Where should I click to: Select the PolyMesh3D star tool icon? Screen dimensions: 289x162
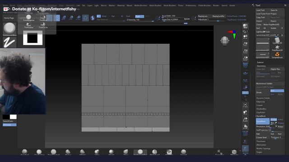click(277, 48)
